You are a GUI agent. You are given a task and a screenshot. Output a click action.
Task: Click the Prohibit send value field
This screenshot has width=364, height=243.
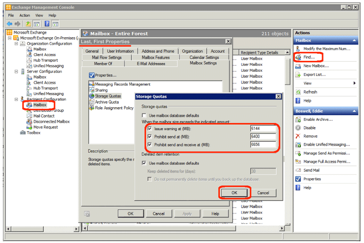263,137
